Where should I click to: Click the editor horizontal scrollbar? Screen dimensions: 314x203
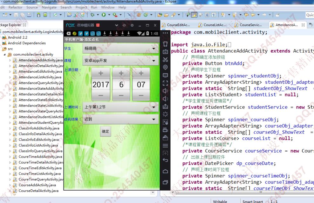tap(244, 192)
